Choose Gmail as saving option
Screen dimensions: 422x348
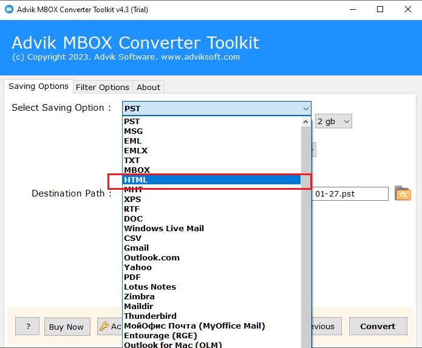click(212, 248)
